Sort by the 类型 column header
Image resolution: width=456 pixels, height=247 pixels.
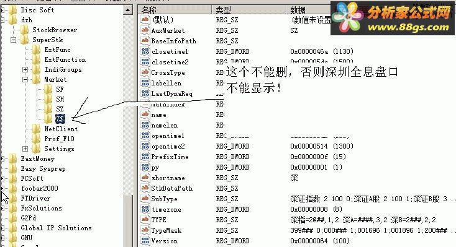tap(250, 10)
